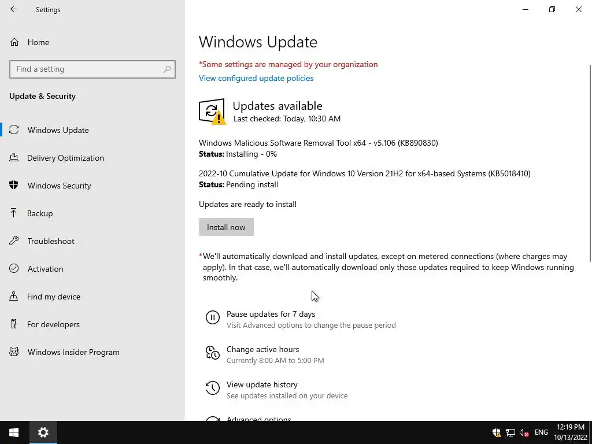
Task: Click the back arrow in Settings
Action: click(14, 9)
